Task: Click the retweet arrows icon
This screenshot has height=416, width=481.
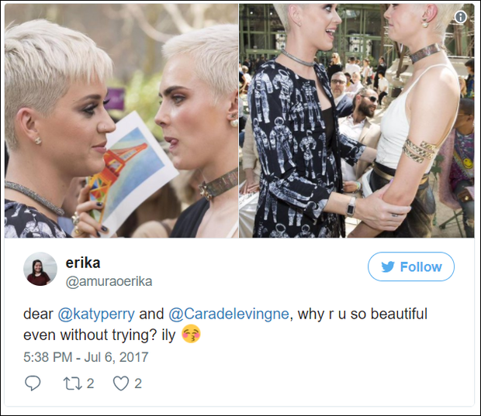Action: point(73,383)
